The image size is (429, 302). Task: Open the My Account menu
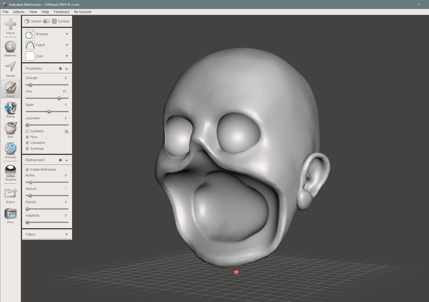pyautogui.click(x=83, y=12)
